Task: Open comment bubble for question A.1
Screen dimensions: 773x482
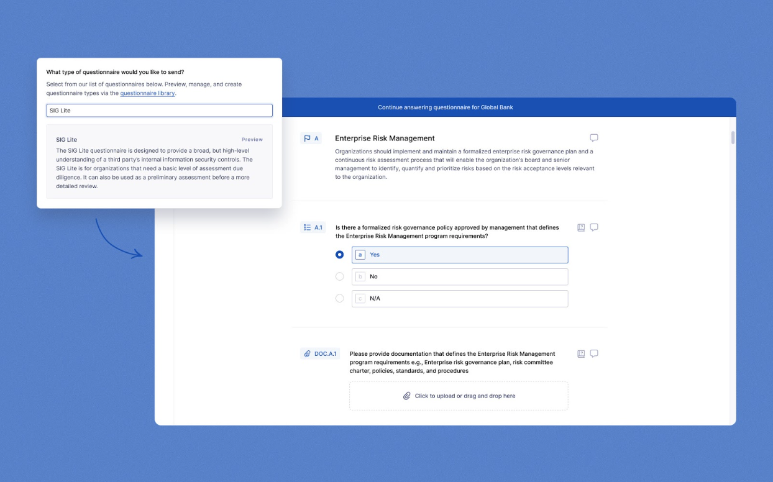Action: 594,227
